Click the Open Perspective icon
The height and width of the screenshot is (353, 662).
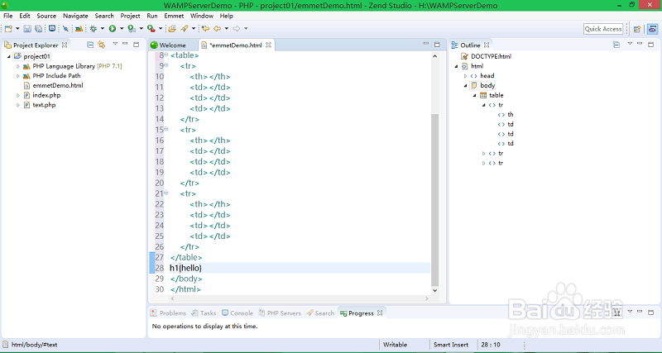tap(637, 29)
